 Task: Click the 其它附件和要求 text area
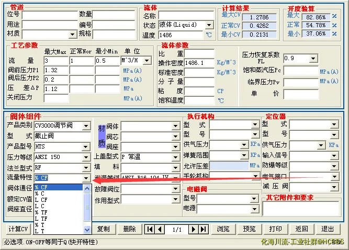tap(301, 209)
